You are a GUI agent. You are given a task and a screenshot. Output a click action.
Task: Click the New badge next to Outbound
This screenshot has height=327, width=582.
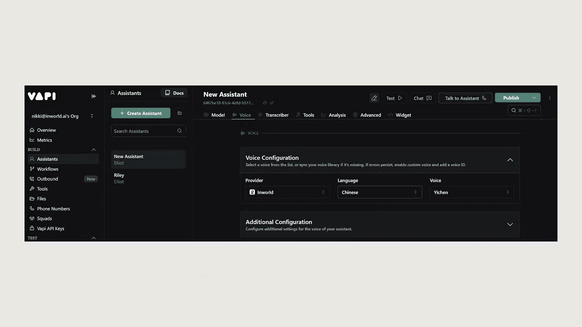[x=91, y=179]
